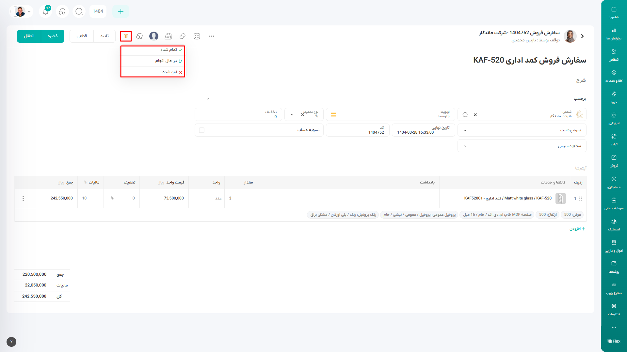Click the pause status icon in toolbar

coord(126,36)
